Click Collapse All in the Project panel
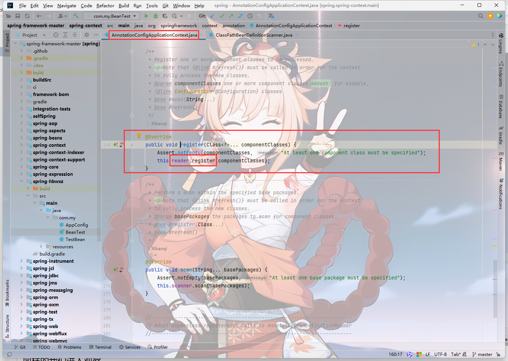The height and width of the screenshot is (361, 508). pos(75,35)
